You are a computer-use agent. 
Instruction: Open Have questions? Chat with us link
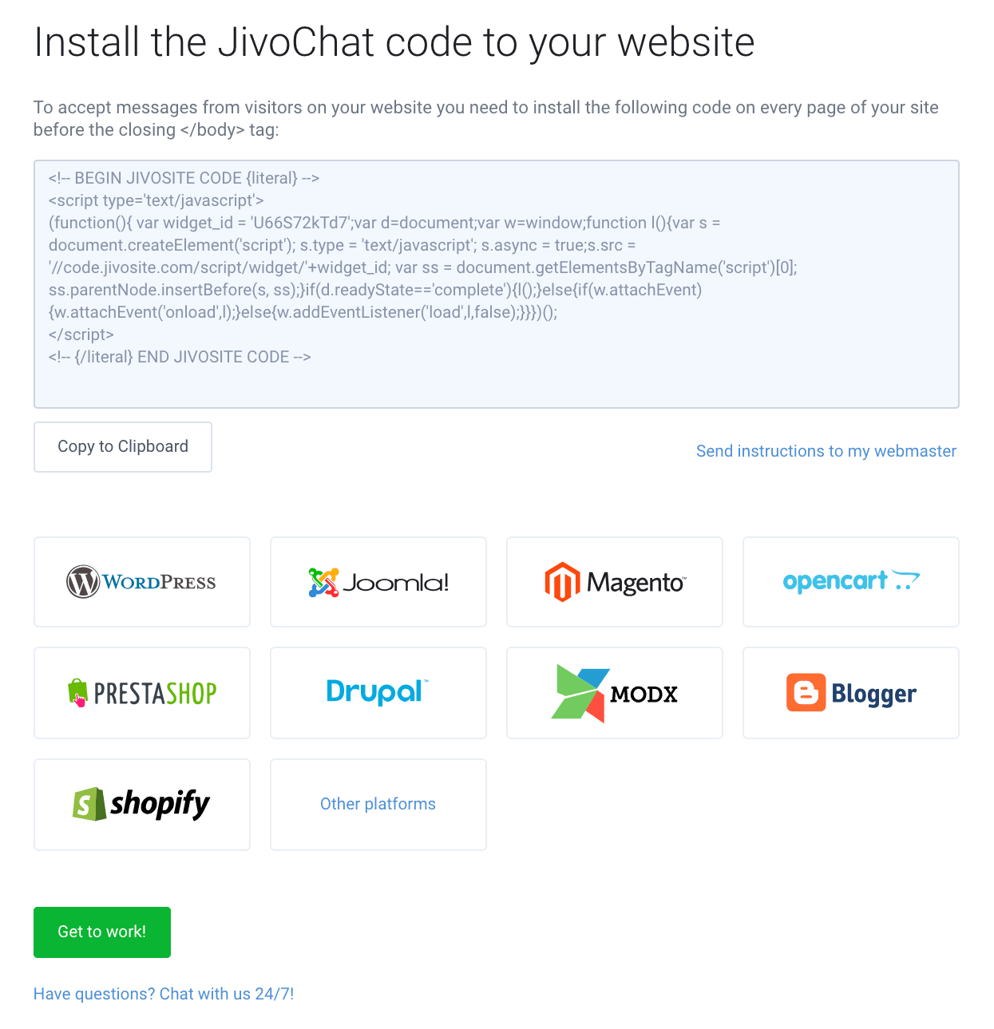point(164,994)
